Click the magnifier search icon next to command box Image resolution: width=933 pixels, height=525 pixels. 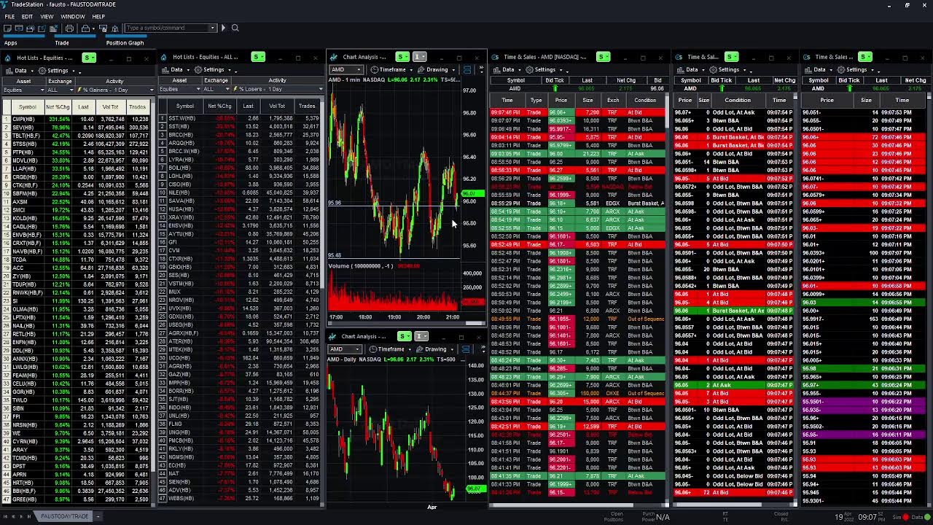coord(235,28)
